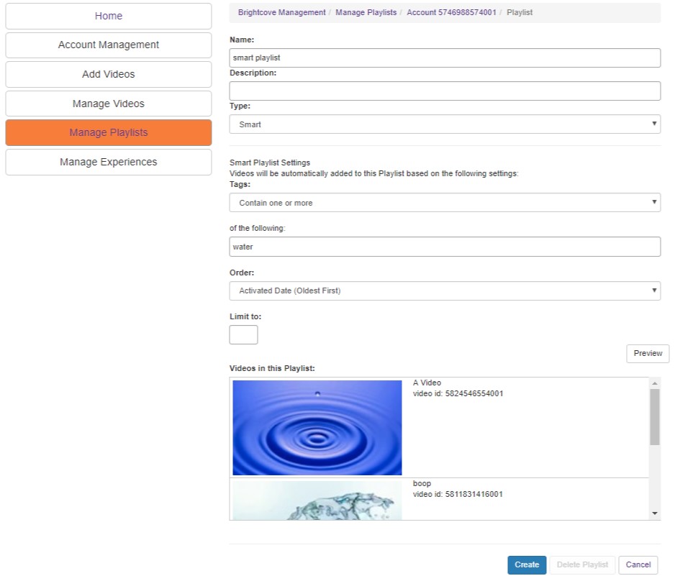This screenshot has width=675, height=581.
Task: Open Manage Experiences page
Action: tap(109, 162)
